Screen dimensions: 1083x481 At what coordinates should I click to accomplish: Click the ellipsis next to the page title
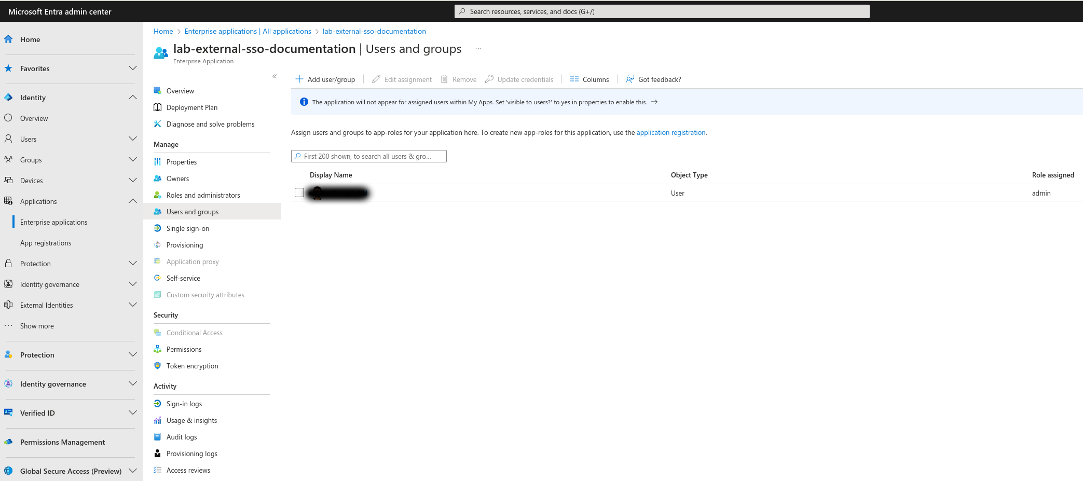(478, 49)
